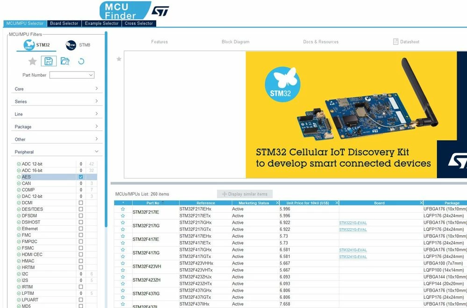
Task: Sort by the Part No column header
Action: 156,203
